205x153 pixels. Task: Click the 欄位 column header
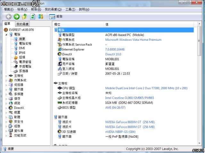(x=78, y=24)
